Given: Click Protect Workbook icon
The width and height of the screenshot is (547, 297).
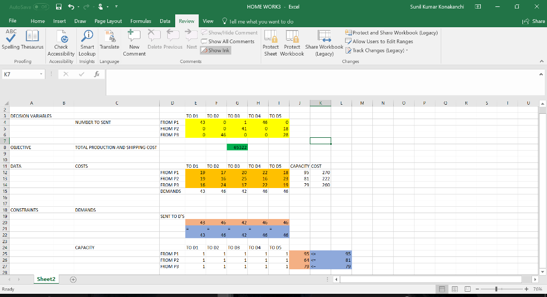Looking at the screenshot, I should 292,43.
